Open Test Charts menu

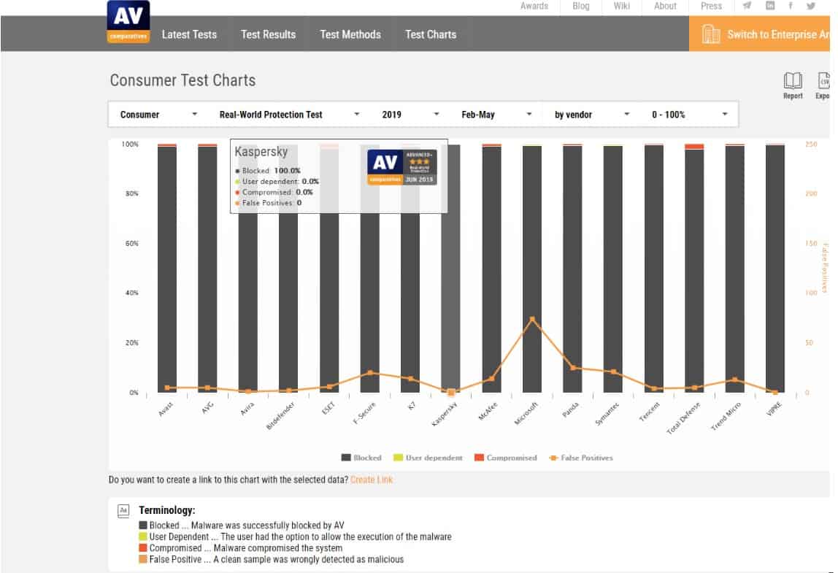click(431, 34)
